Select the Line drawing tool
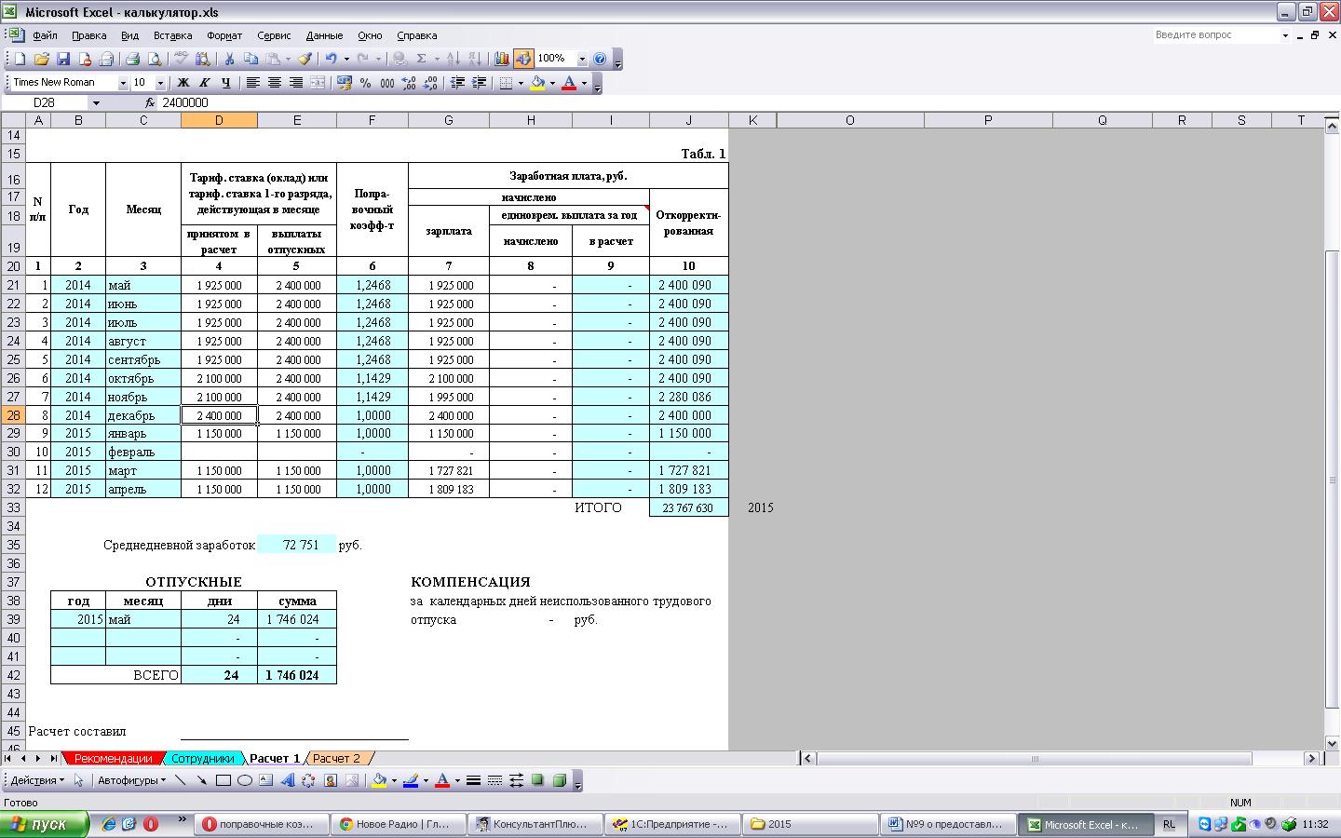Screen dimensions: 1341x838 click(x=180, y=780)
